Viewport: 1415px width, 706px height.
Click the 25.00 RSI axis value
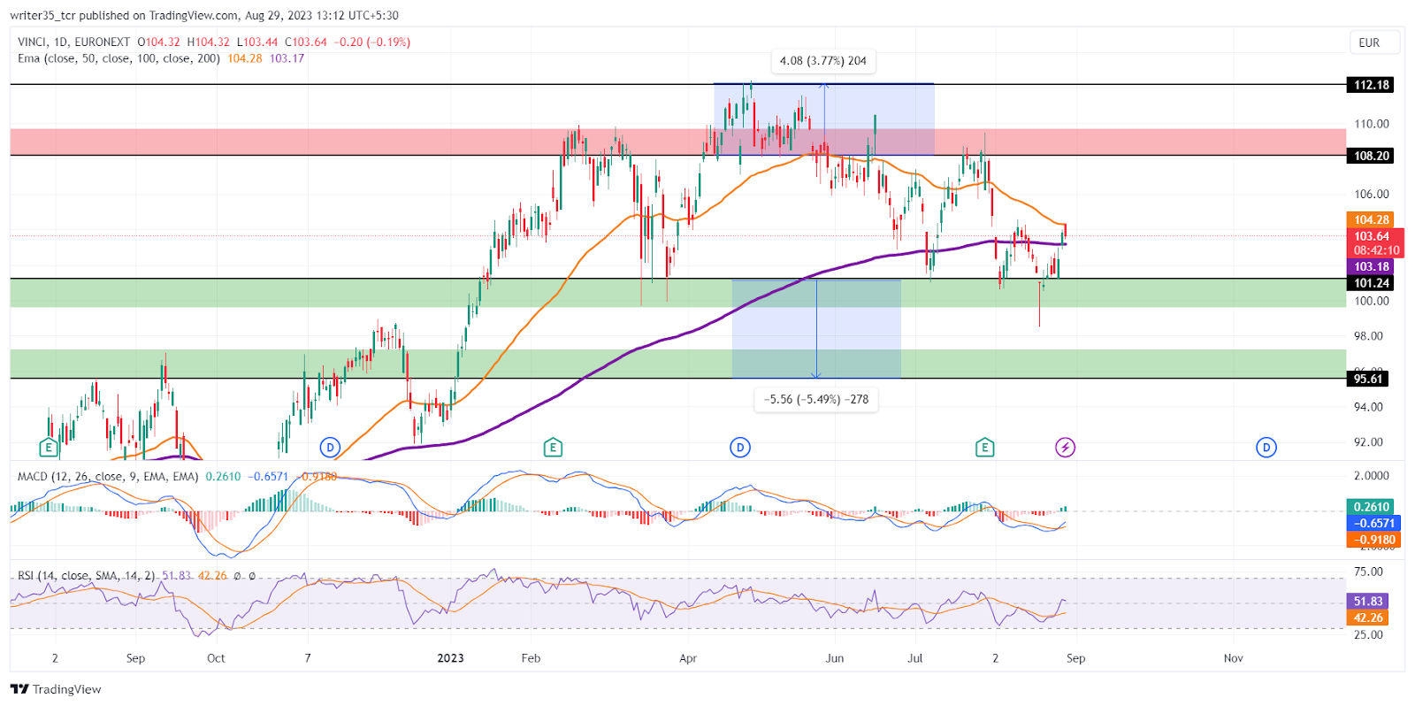coord(1369,634)
